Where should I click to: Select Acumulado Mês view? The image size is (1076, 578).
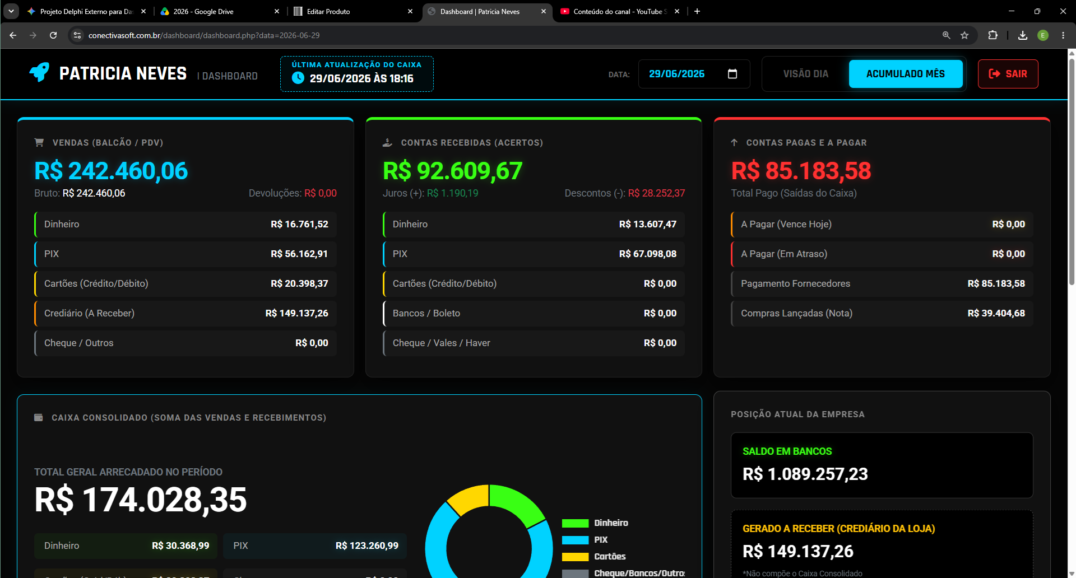(906, 74)
